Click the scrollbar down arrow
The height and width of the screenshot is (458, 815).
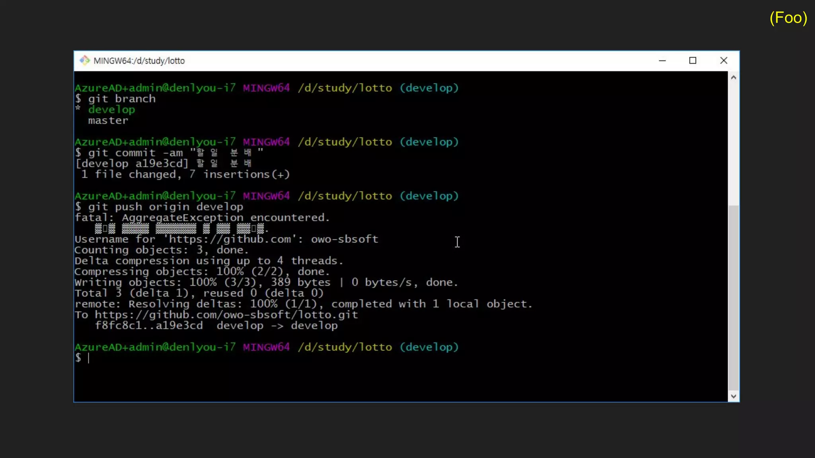(733, 396)
